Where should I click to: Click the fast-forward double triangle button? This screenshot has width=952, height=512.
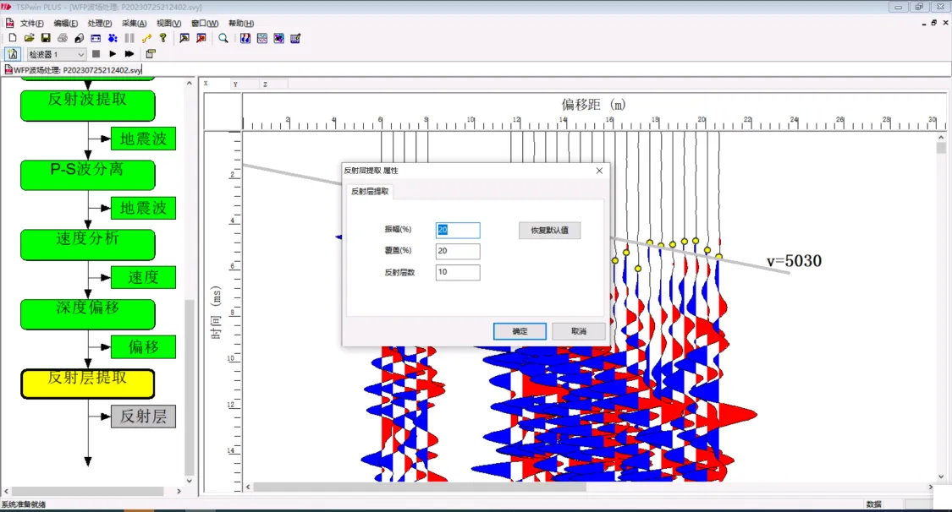[x=129, y=54]
